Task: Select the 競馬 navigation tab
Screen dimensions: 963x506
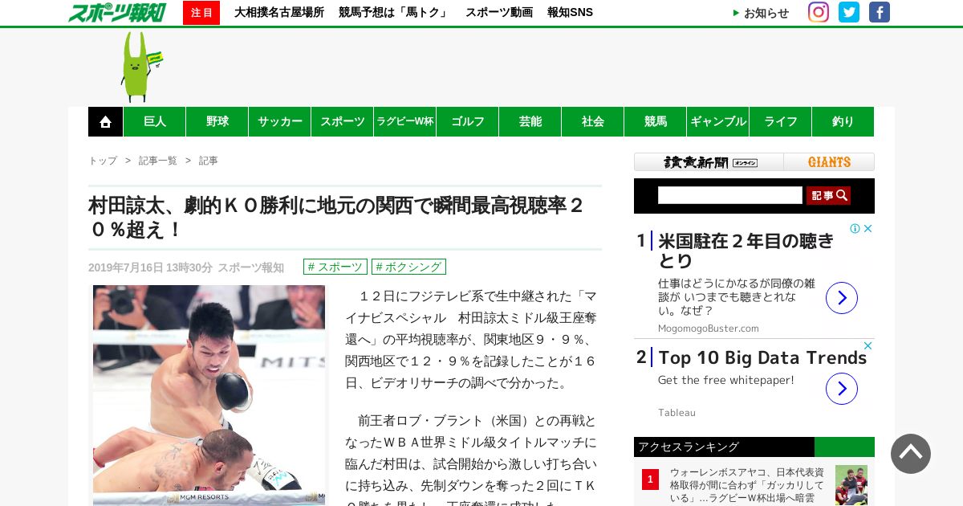Action: click(x=656, y=121)
